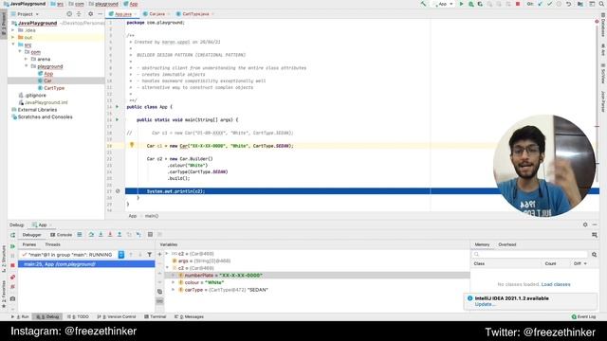The image size is (607, 341).
Task: Collapse the playground package
Action: [x=26, y=66]
